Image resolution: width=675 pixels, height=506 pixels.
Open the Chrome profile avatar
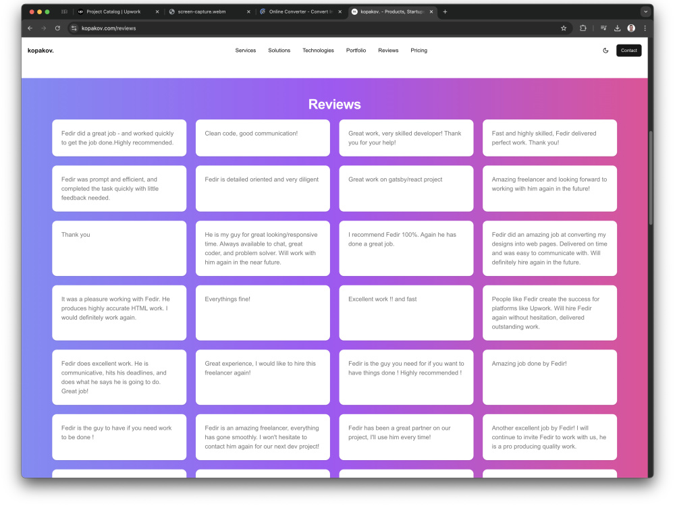point(631,28)
